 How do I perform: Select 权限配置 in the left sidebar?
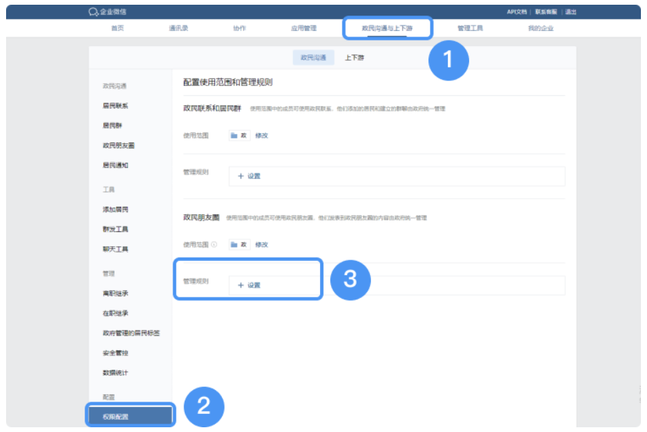pos(115,416)
